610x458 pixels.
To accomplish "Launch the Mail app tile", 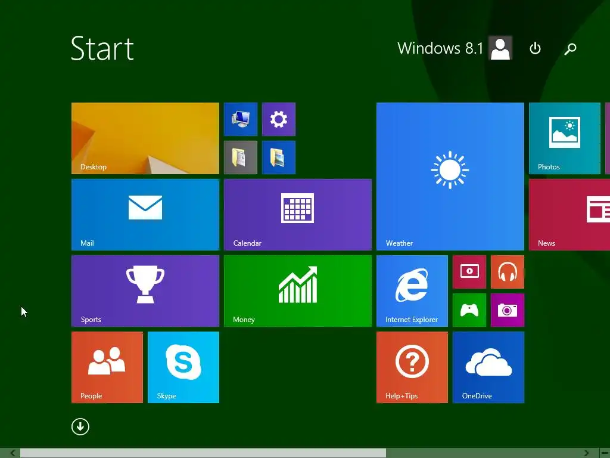I will click(x=145, y=215).
